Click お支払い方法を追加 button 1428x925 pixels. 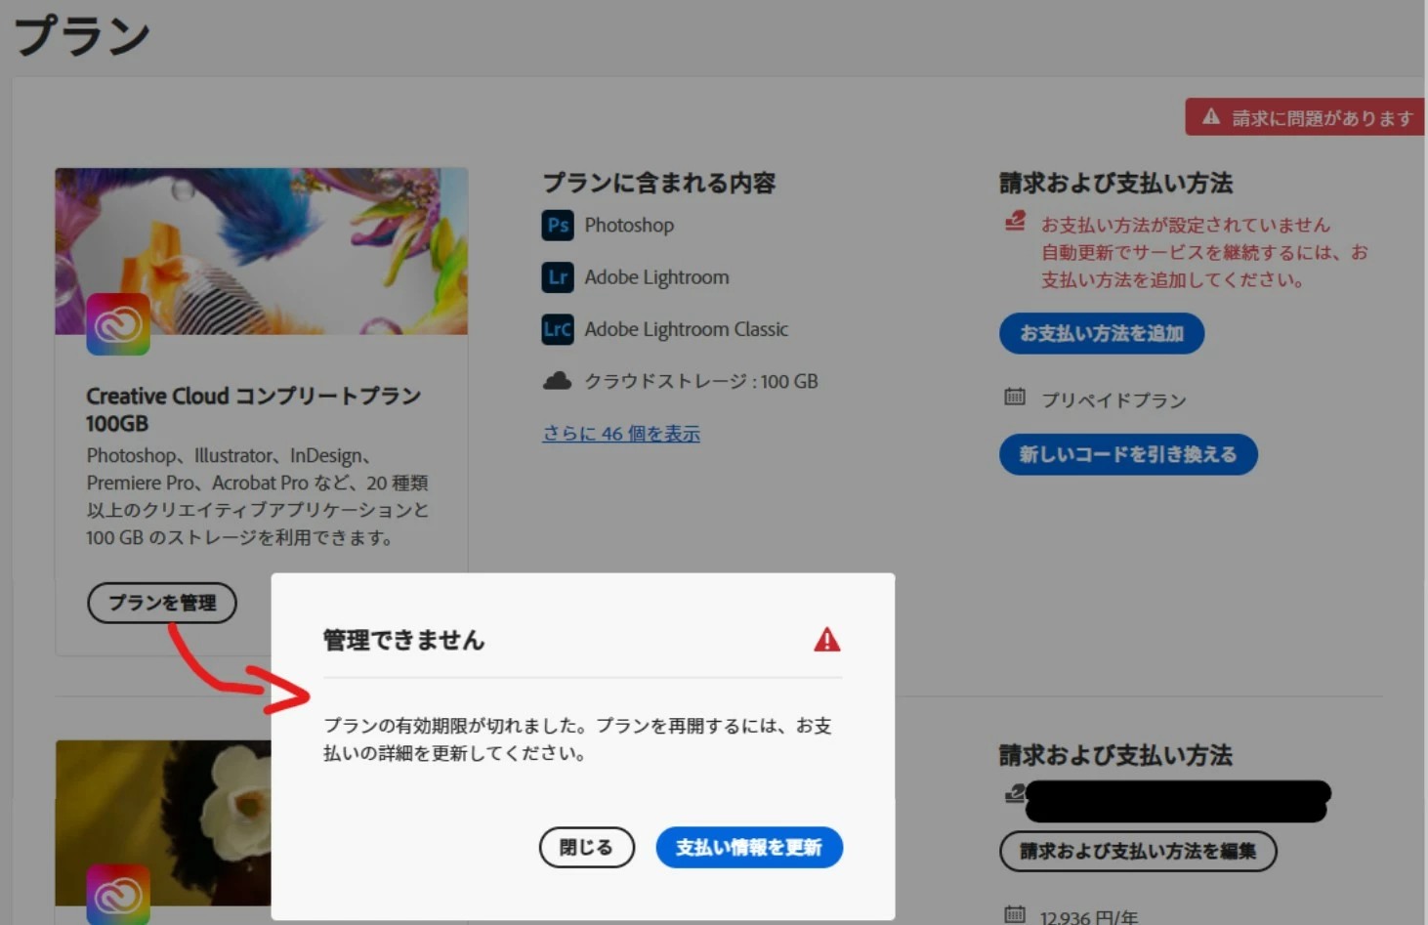1102,333
